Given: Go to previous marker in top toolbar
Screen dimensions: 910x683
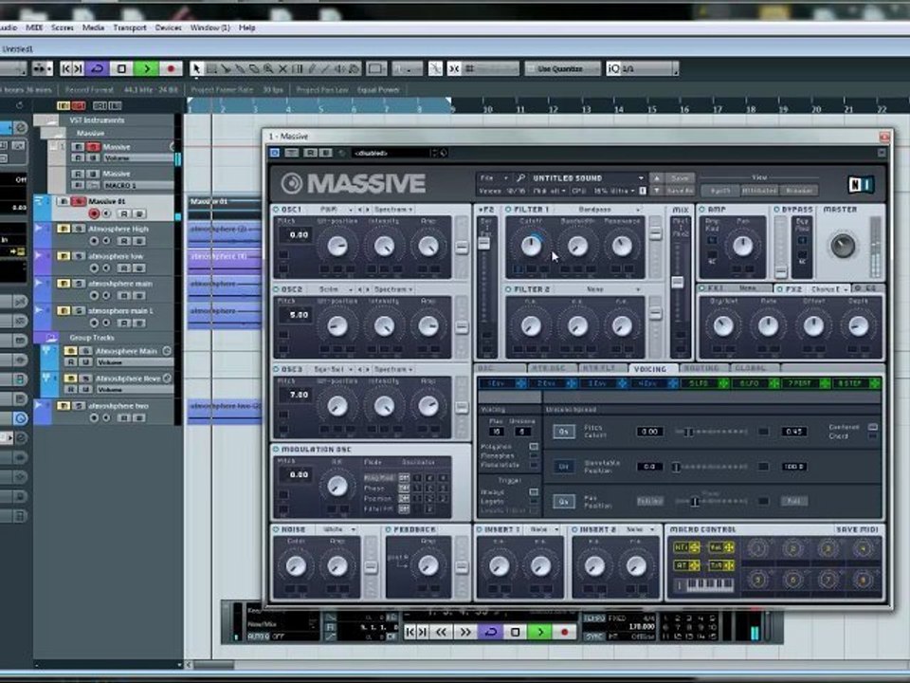Looking at the screenshot, I should click(x=65, y=68).
